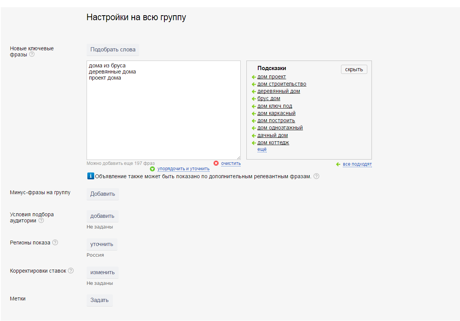The height and width of the screenshot is (321, 460).
Task: Click help icon after additional relevant phrases note
Action: point(316,176)
